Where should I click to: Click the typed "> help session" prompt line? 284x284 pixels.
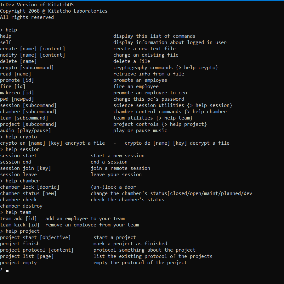coord(20,149)
